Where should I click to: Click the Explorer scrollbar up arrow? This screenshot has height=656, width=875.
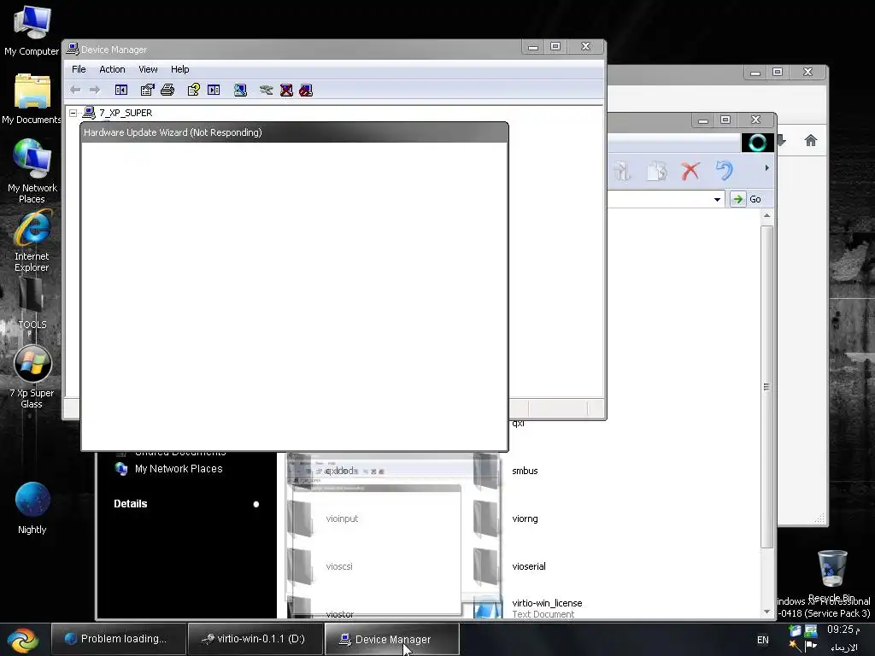point(766,216)
